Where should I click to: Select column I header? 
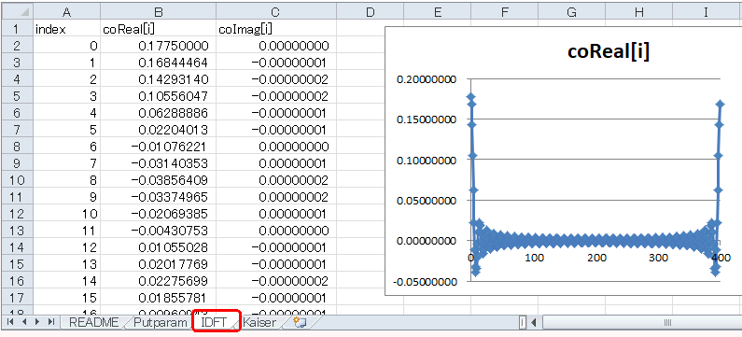point(707,11)
